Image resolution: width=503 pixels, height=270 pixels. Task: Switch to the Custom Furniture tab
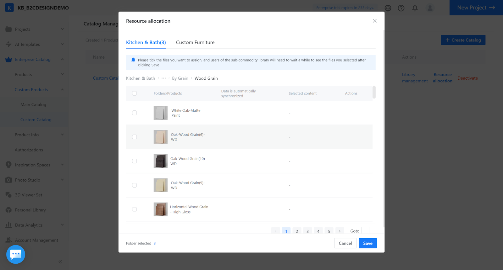pyautogui.click(x=195, y=42)
